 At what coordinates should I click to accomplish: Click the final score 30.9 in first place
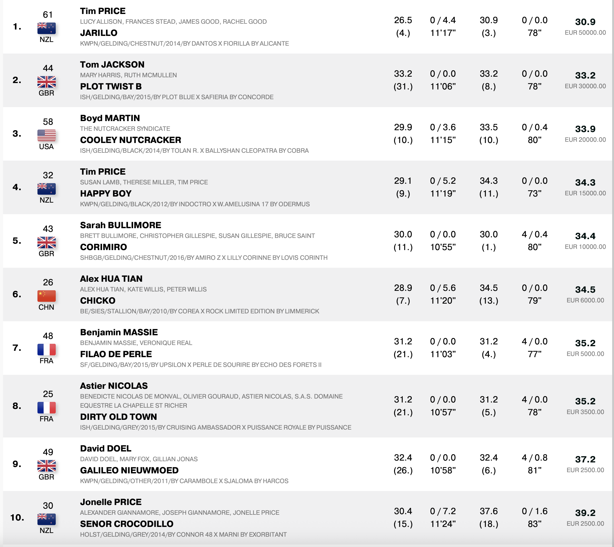585,22
